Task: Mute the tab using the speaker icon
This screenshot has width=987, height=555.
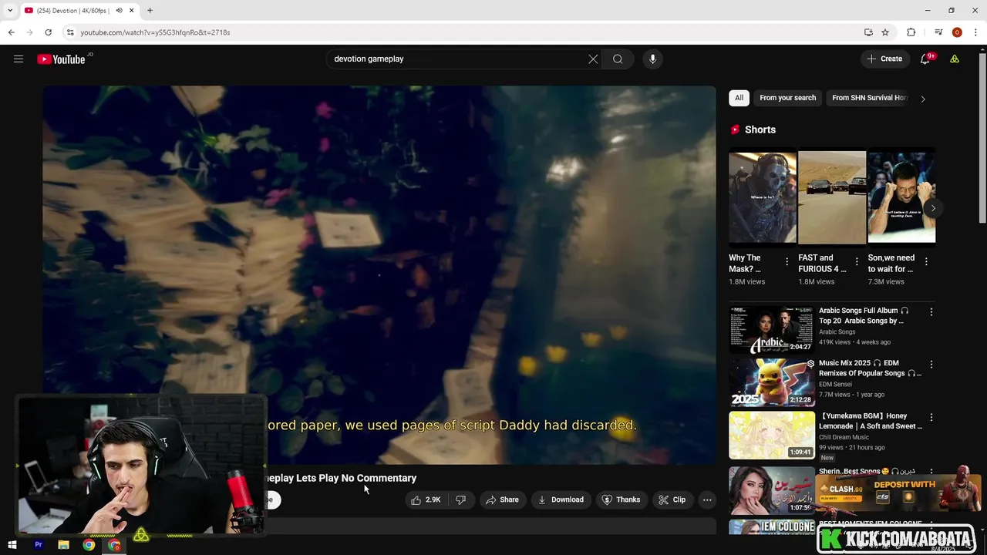Action: click(119, 10)
